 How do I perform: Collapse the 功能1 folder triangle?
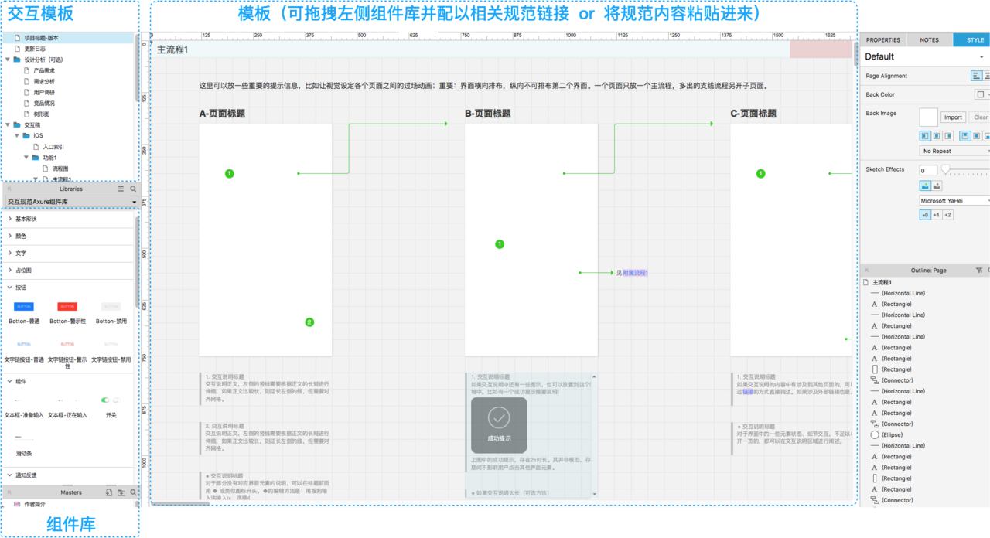[x=26, y=157]
